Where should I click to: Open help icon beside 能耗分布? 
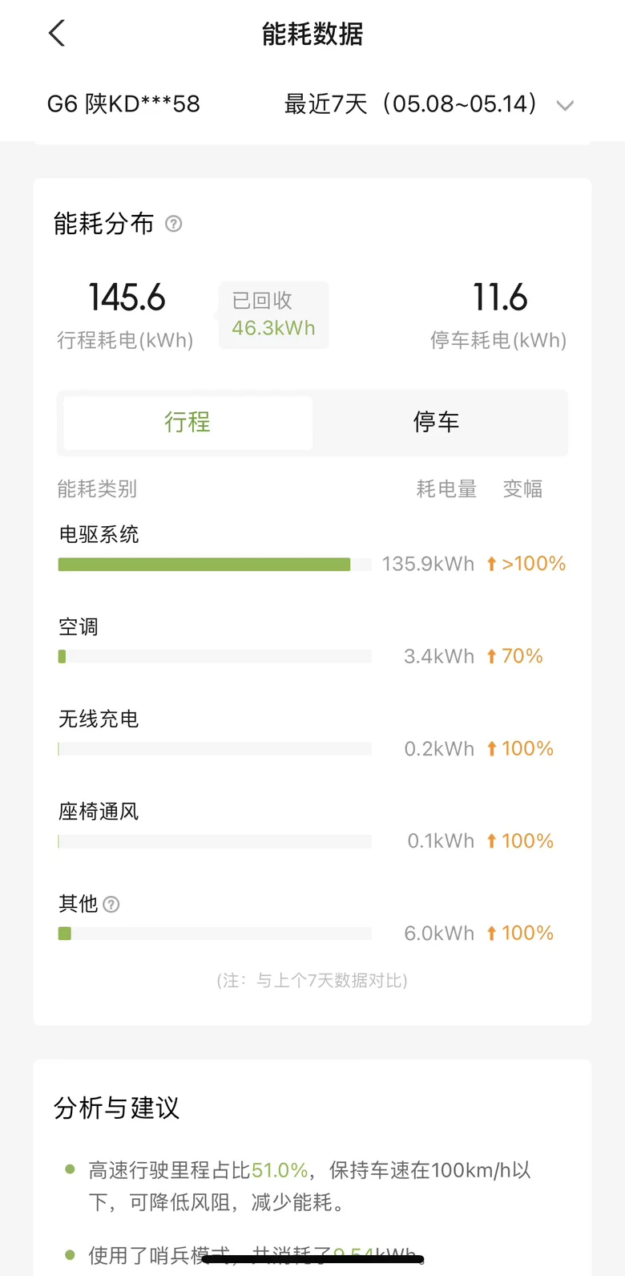(x=173, y=224)
